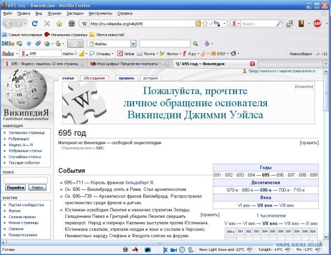
Task: Open the Журнал menu
Action: coord(54,13)
